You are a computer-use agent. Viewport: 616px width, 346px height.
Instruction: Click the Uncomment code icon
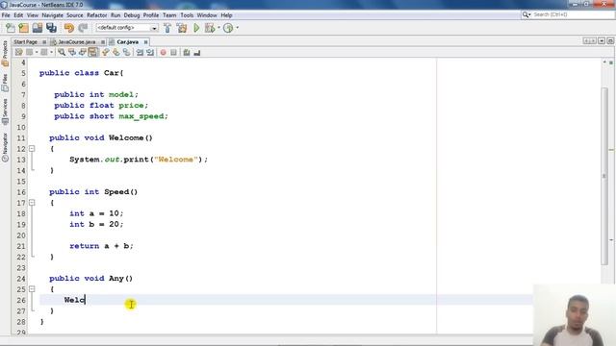[197, 52]
